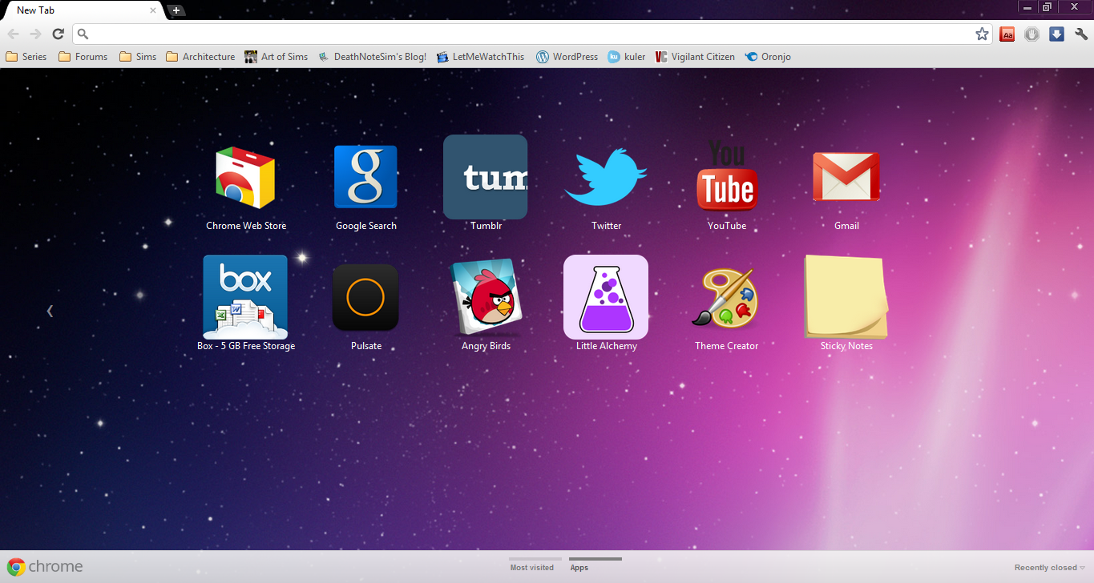Open the Tumblr app

486,177
